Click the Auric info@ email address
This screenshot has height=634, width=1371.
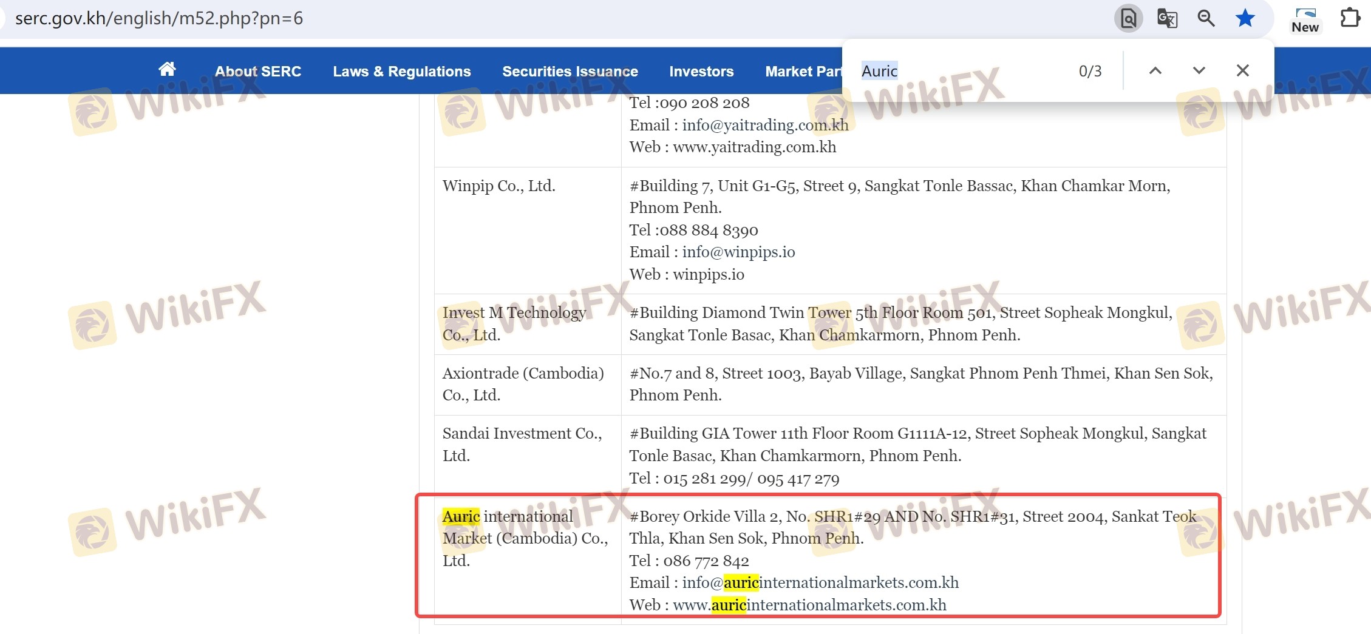click(x=820, y=582)
